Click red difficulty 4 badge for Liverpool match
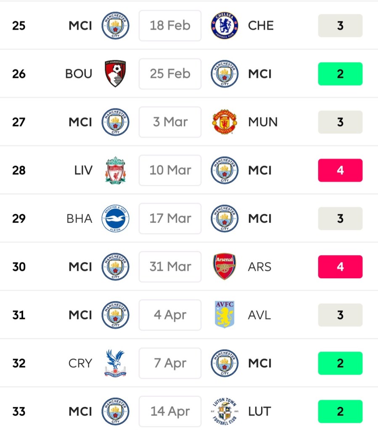378x430 pixels. (x=340, y=170)
